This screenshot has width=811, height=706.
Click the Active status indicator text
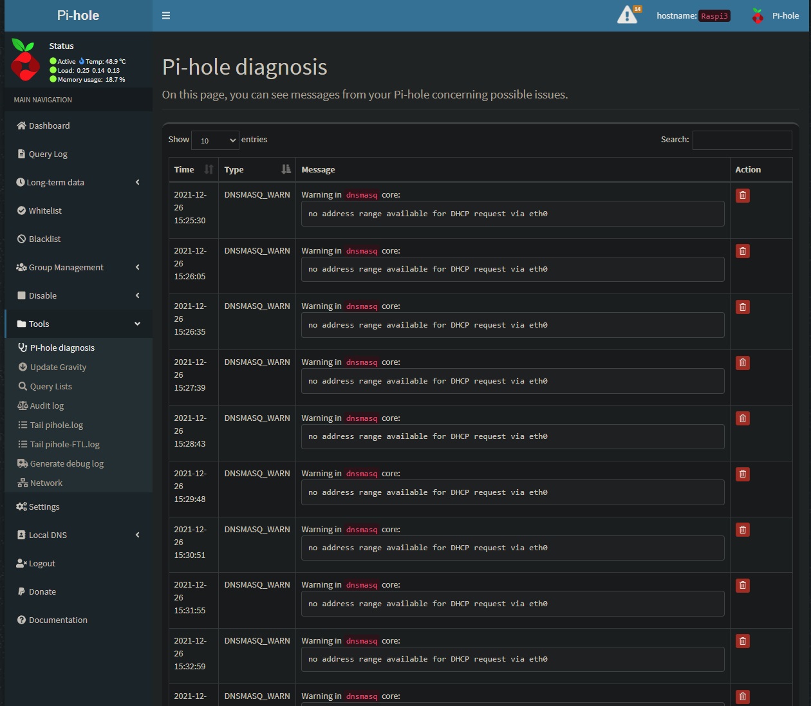point(66,62)
